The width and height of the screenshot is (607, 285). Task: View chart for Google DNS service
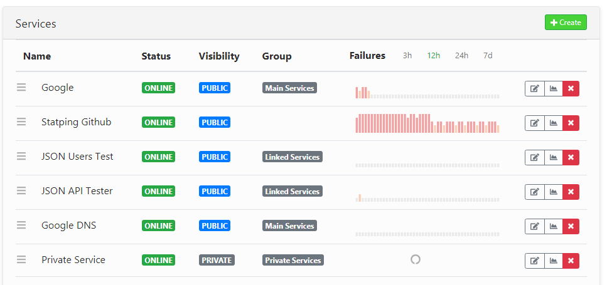pyautogui.click(x=554, y=226)
